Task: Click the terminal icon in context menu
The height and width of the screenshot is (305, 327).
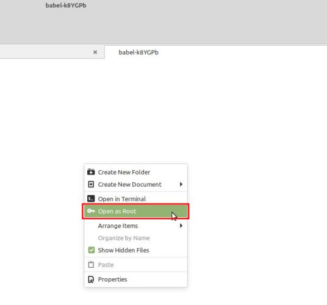Action: point(91,199)
